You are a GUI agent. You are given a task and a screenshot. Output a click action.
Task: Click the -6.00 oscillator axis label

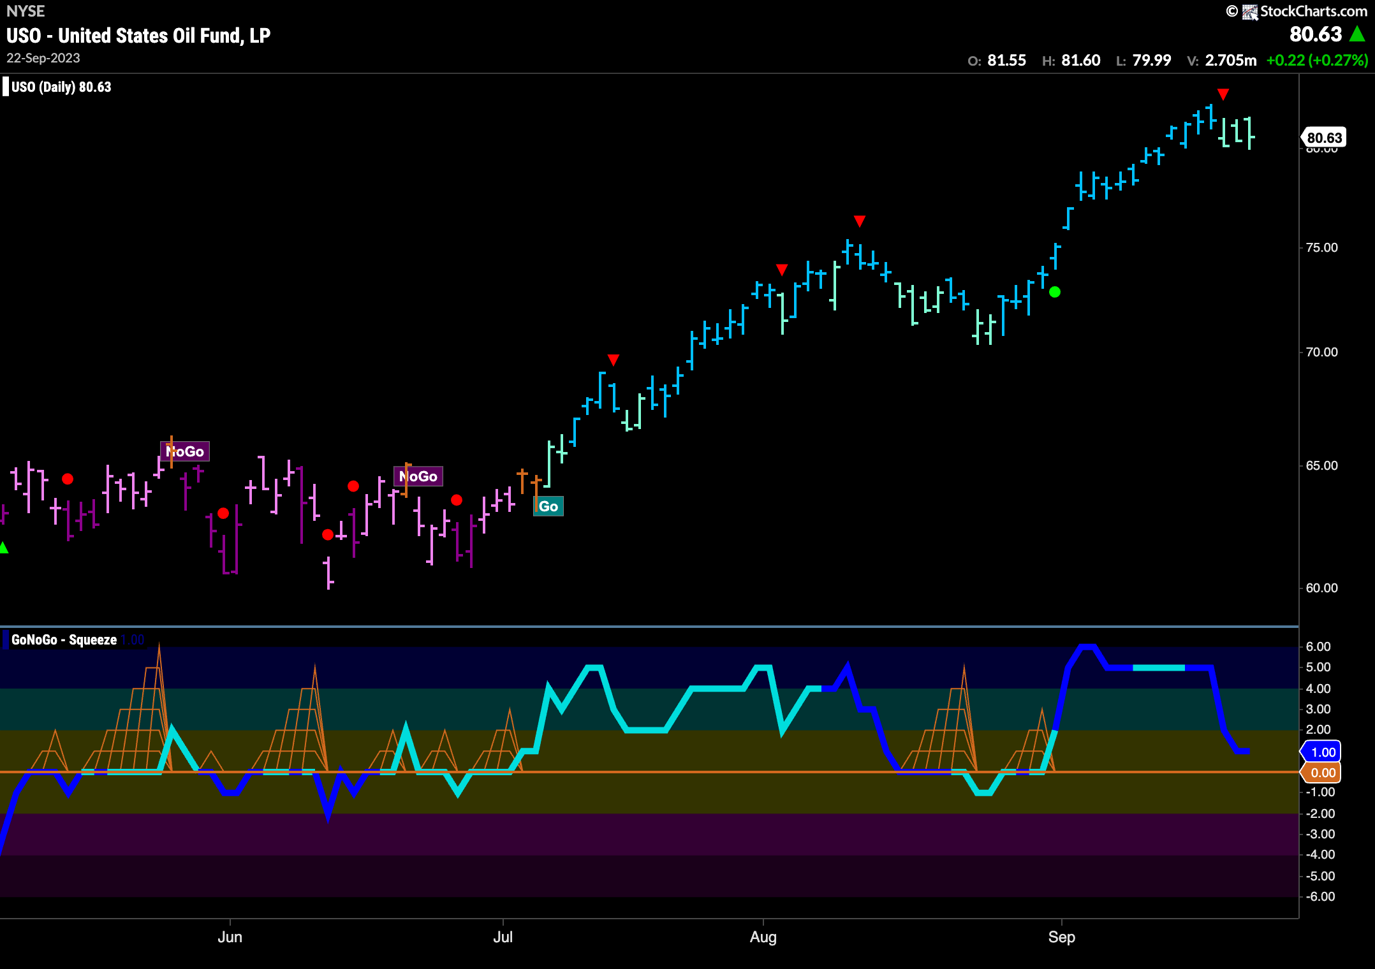click(x=1320, y=896)
